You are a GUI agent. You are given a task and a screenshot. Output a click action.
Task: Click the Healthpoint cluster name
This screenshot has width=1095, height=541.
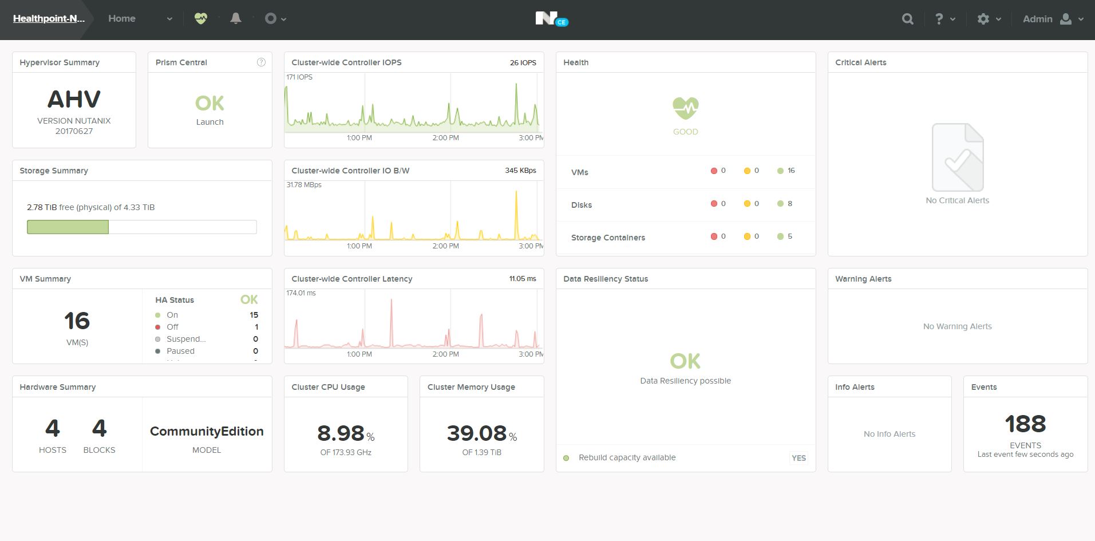pyautogui.click(x=49, y=18)
